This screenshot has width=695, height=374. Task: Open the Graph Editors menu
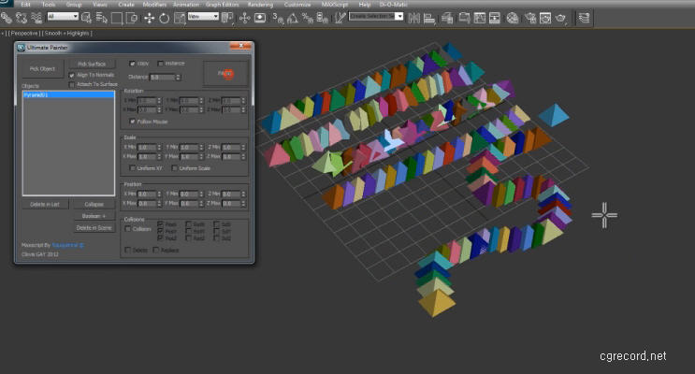pyautogui.click(x=223, y=5)
